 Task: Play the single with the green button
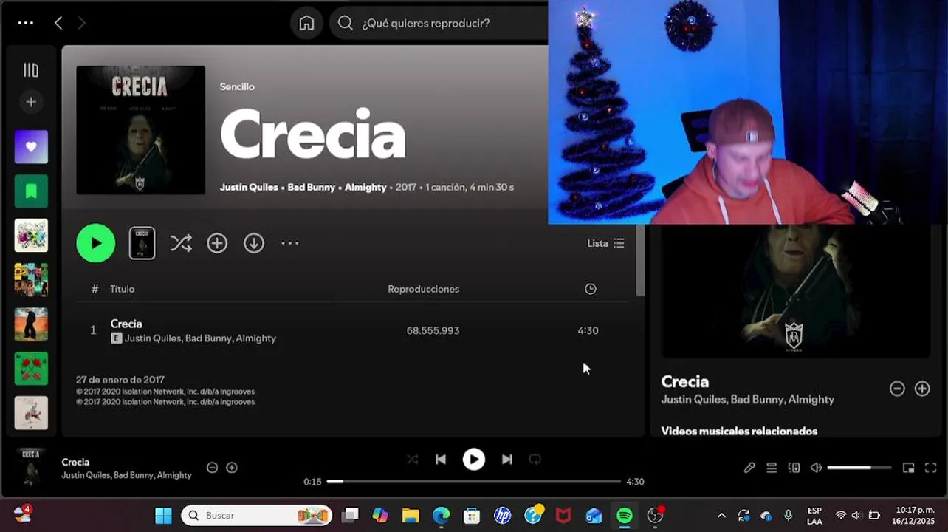tap(96, 243)
